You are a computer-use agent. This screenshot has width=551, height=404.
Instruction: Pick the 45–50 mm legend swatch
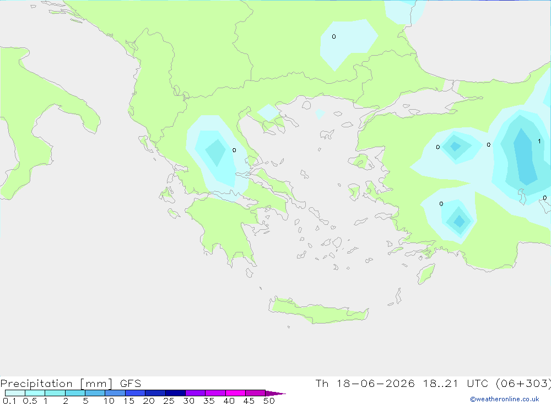[256, 393]
